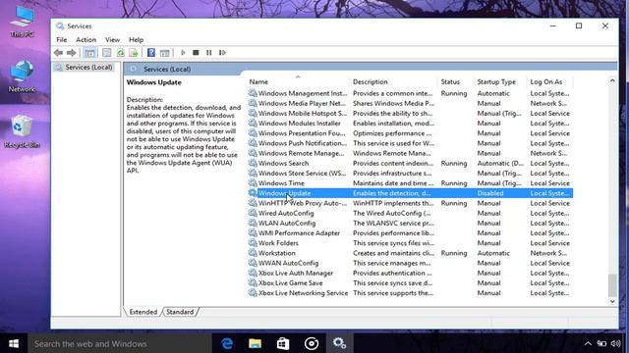629x353 pixels.
Task: Select the Windows Update service row
Action: coord(410,193)
